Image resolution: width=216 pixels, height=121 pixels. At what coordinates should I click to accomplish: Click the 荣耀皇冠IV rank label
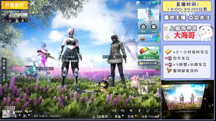pyautogui.click(x=115, y=61)
